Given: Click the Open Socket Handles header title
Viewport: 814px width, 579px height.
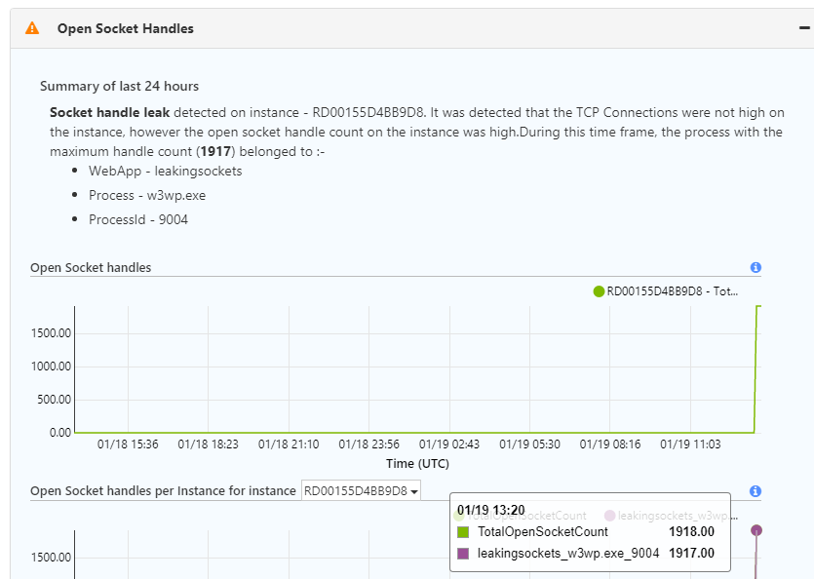Looking at the screenshot, I should 126,29.
